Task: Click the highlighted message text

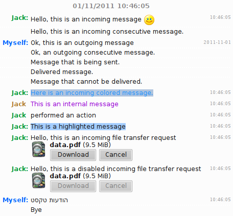Action: click(x=78, y=127)
